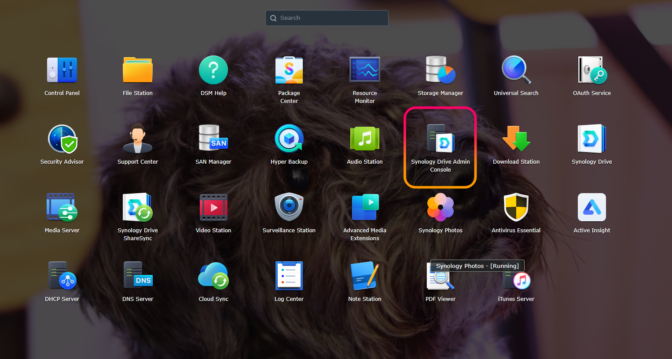Open OAuth Service
Screen dimensions: 672x359
coord(592,70)
